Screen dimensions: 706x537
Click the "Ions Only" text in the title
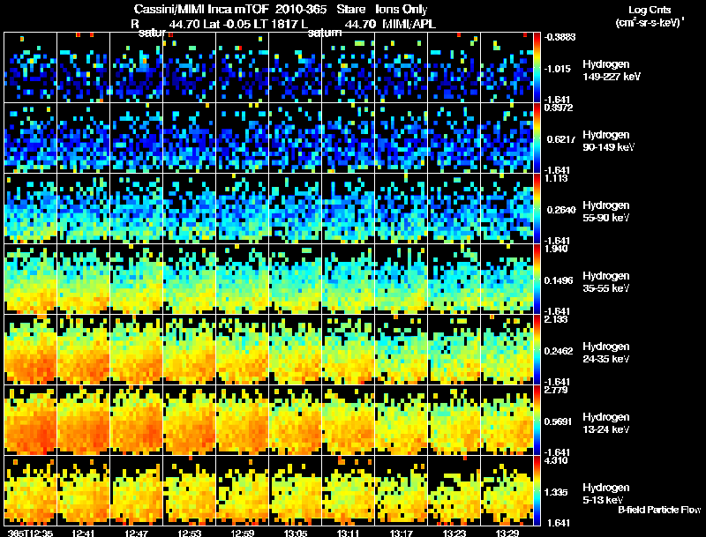click(x=401, y=9)
